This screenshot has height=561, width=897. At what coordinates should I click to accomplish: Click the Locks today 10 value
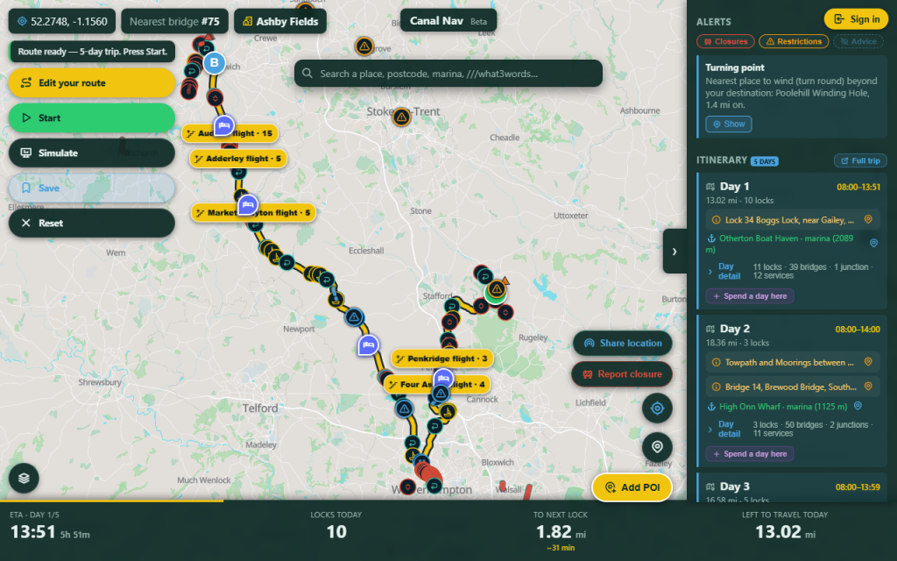[x=336, y=532]
